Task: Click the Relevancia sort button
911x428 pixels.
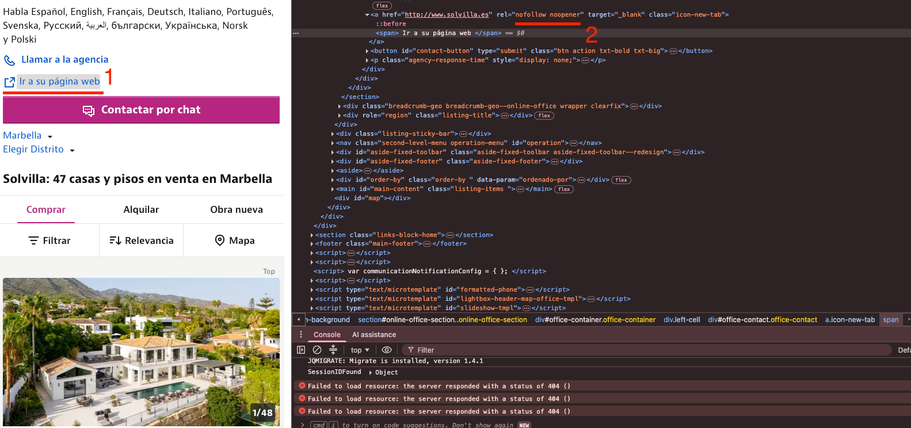Action: tap(141, 240)
